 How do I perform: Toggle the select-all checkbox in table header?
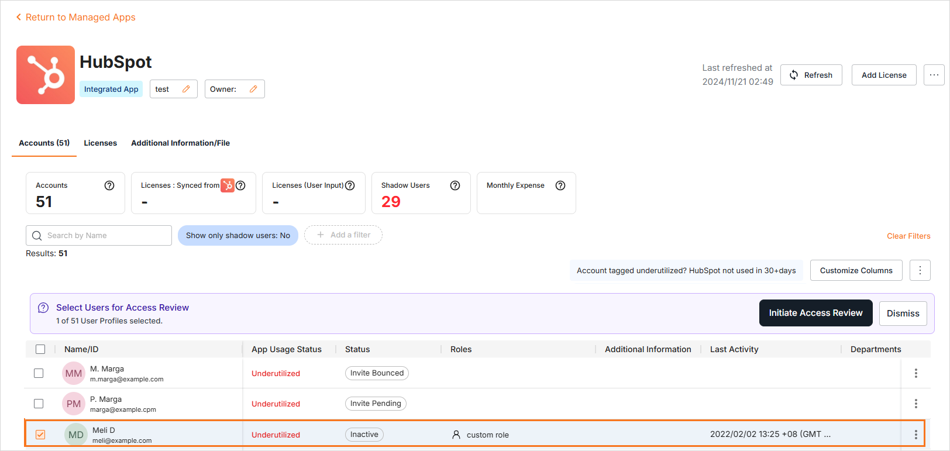40,349
